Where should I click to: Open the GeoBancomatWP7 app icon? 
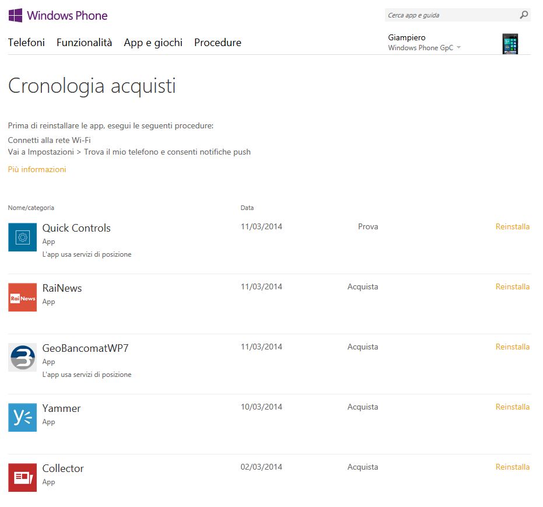click(x=23, y=358)
